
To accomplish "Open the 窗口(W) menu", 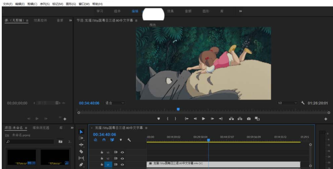I will (x=84, y=4).
